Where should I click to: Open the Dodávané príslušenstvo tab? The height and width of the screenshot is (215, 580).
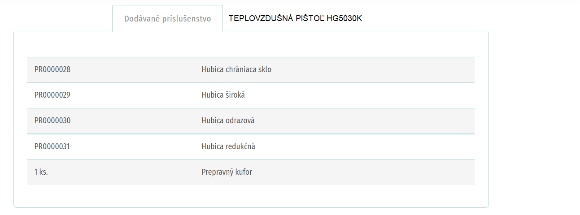(x=167, y=19)
